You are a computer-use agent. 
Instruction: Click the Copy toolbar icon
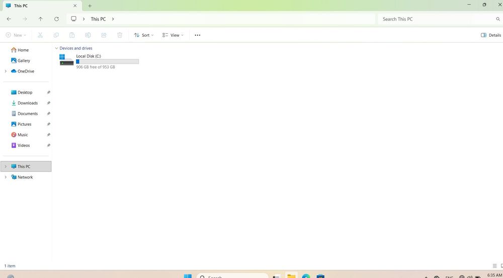tap(56, 35)
